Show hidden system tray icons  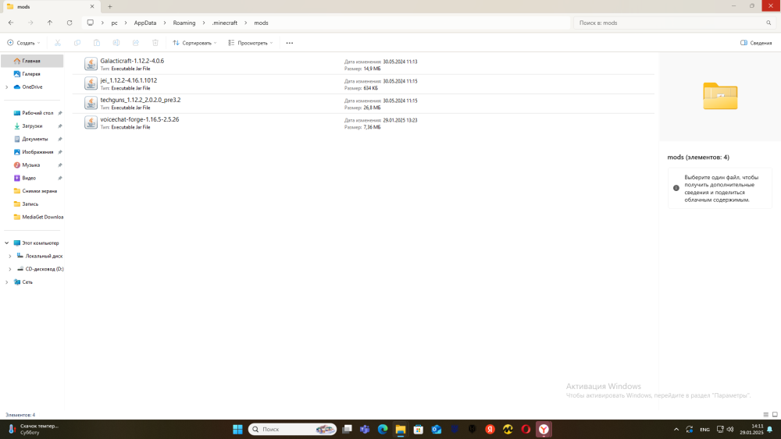click(x=676, y=429)
